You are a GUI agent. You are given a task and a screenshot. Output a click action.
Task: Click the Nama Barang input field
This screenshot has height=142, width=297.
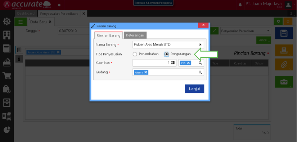pos(168,45)
